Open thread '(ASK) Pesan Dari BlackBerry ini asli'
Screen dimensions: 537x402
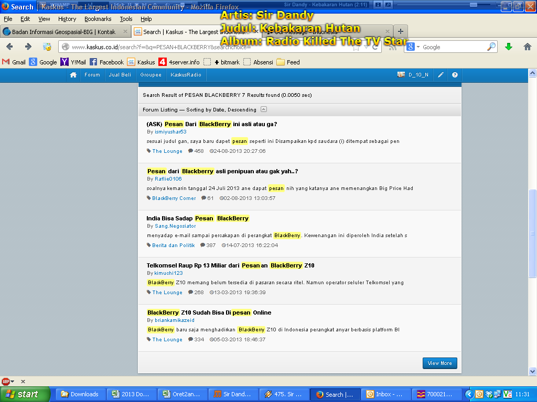212,124
